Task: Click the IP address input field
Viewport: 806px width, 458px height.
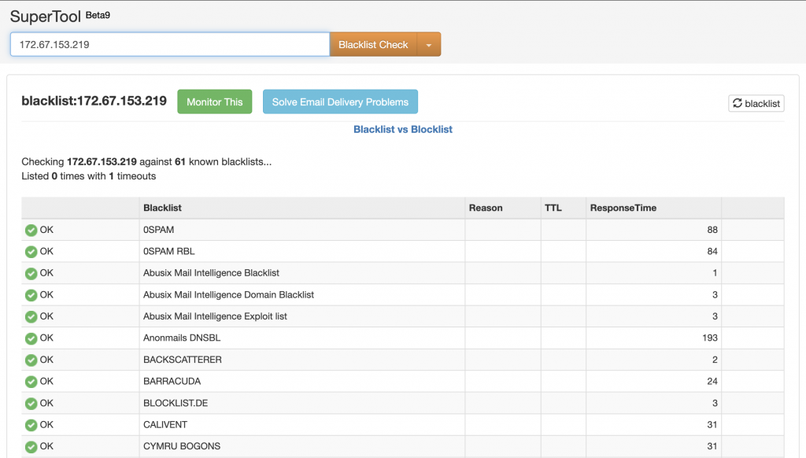Action: (x=170, y=45)
